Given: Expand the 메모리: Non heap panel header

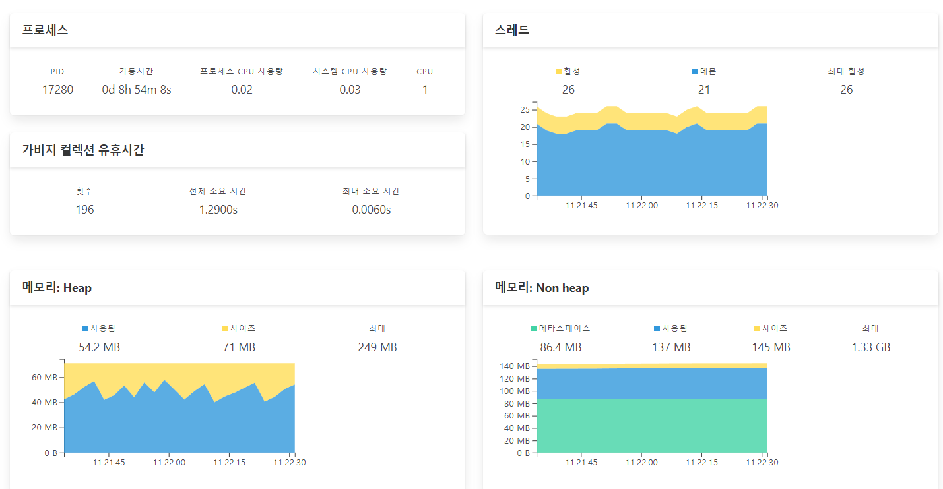Looking at the screenshot, I should point(542,288).
